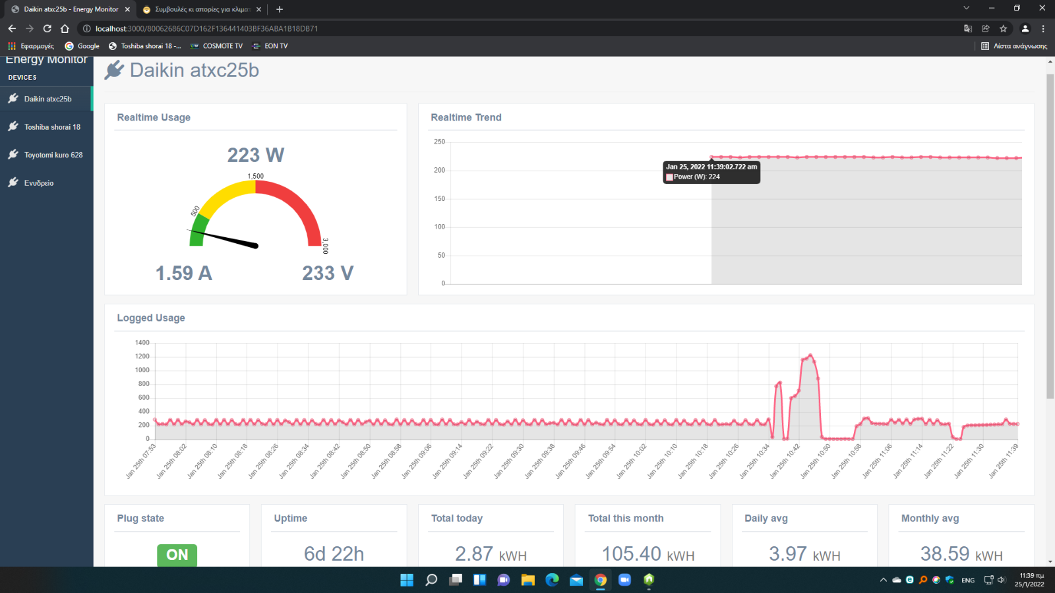Screen dimensions: 1055x593
Task: Share this page using the share icon
Action: pyautogui.click(x=986, y=28)
